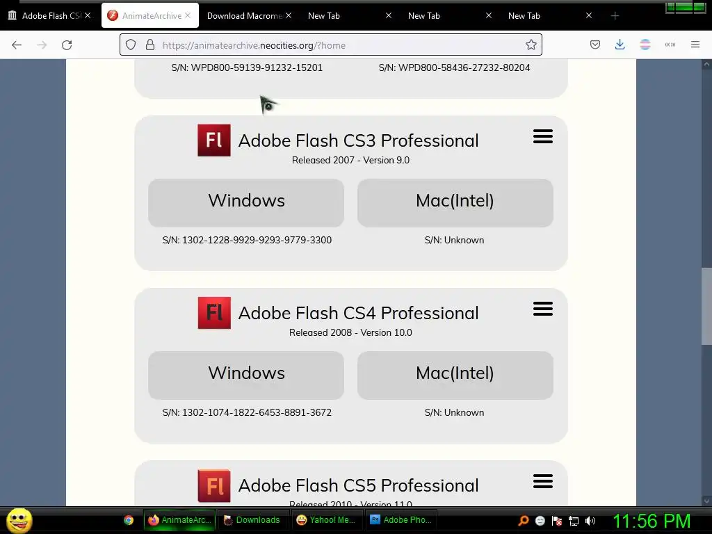Click the Adobe Flash CS5 Fl icon
This screenshot has height=534, width=712.
click(x=214, y=485)
